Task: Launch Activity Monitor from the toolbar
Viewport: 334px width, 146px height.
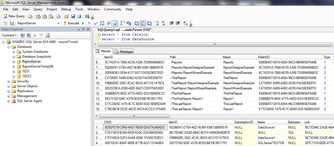Action: 87,16
